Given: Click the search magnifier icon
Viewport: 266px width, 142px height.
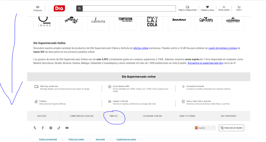Looking at the screenshot, I should pos(79,8).
